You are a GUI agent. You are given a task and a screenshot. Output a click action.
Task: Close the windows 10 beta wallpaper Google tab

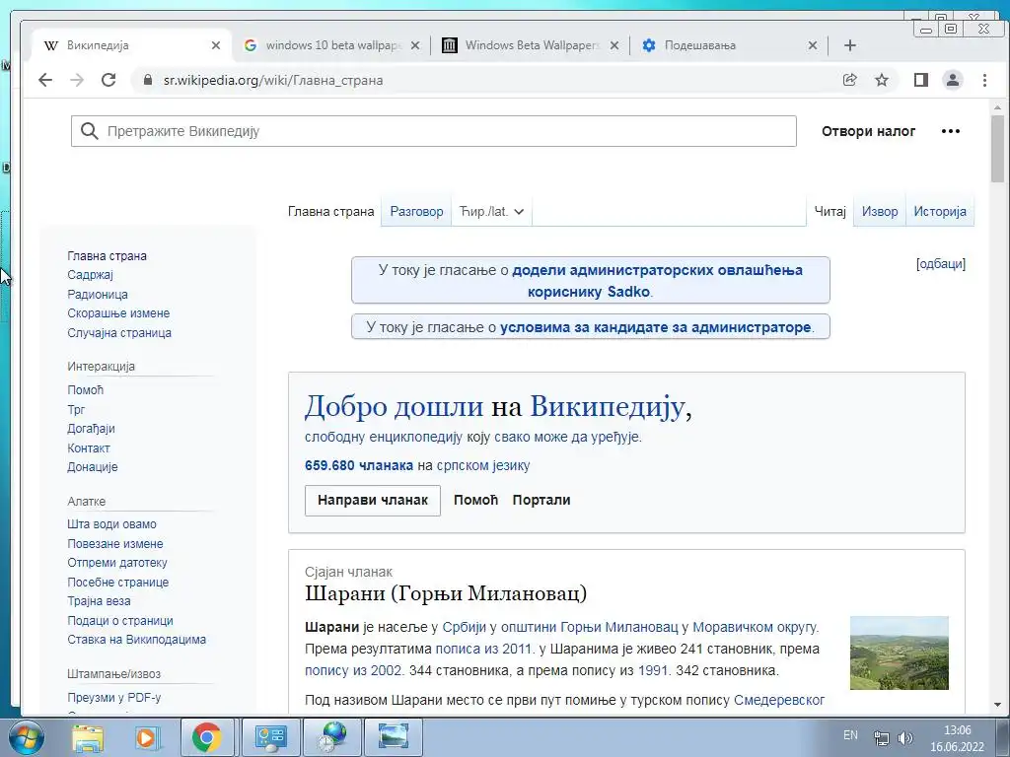pyautogui.click(x=415, y=45)
